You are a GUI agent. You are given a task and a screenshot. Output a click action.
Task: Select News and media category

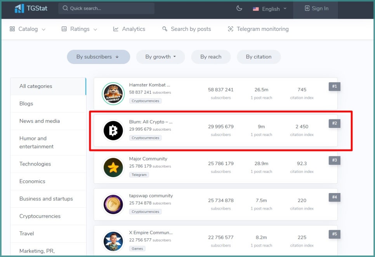(x=48, y=121)
